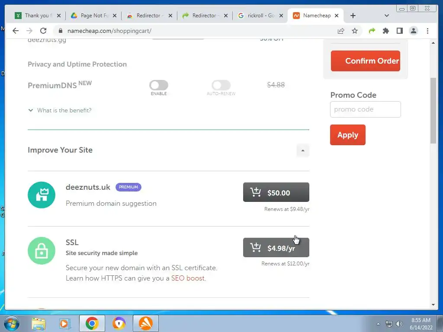Open the Avast orange taskbar icon
This screenshot has height=332, width=443.
[145, 323]
